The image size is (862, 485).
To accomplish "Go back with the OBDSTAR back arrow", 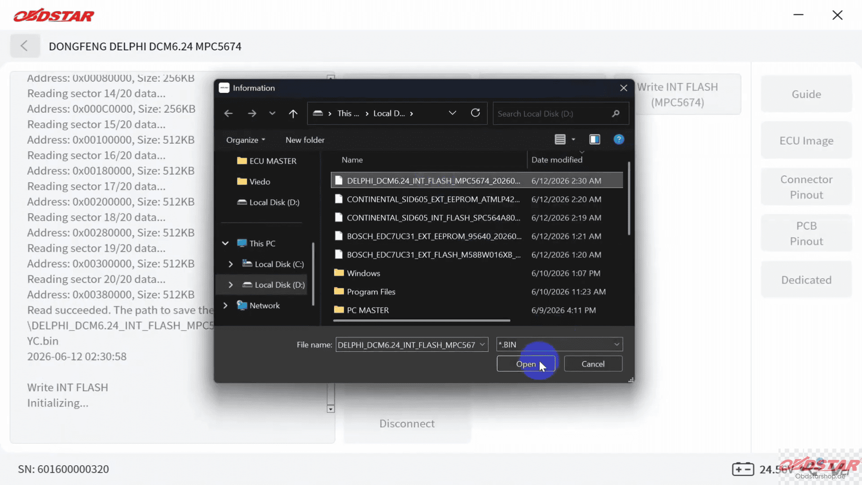I will pos(24,46).
